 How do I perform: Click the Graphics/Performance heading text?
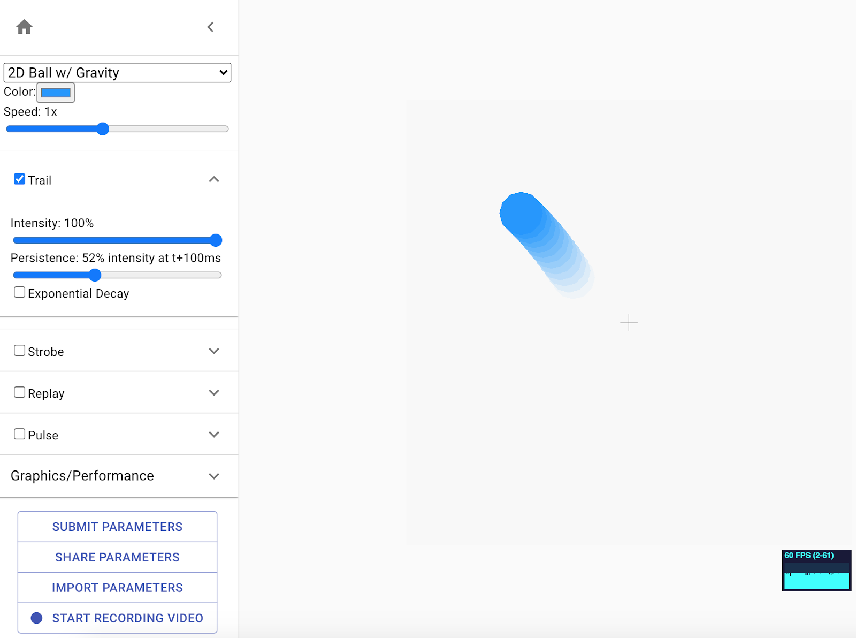(x=82, y=476)
